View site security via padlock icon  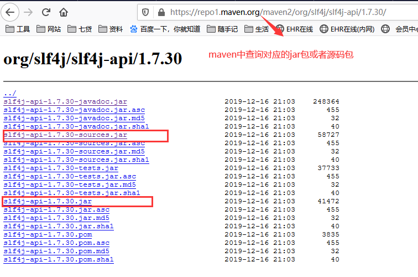pos(161,12)
